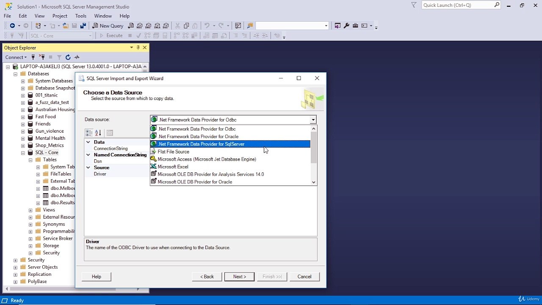Collapse the Data category in property grid
The image size is (542, 305).
coord(88,142)
